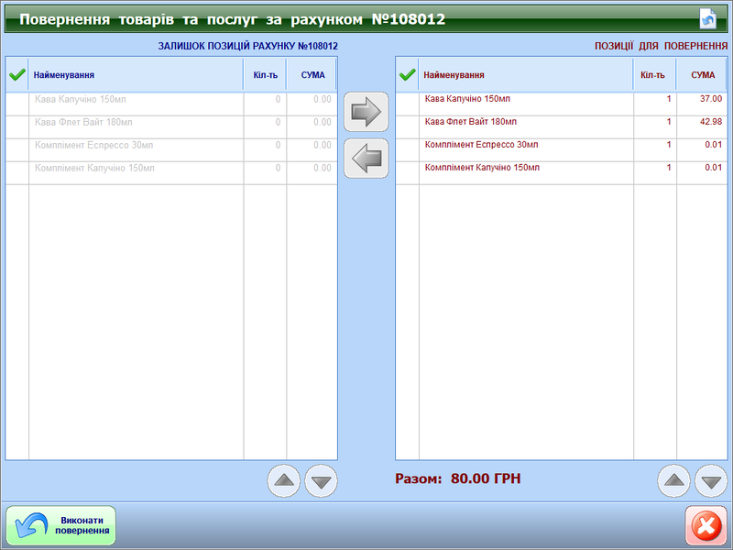Image resolution: width=733 pixels, height=550 pixels.
Task: Click Найменування column header in left table
Action: (x=64, y=75)
